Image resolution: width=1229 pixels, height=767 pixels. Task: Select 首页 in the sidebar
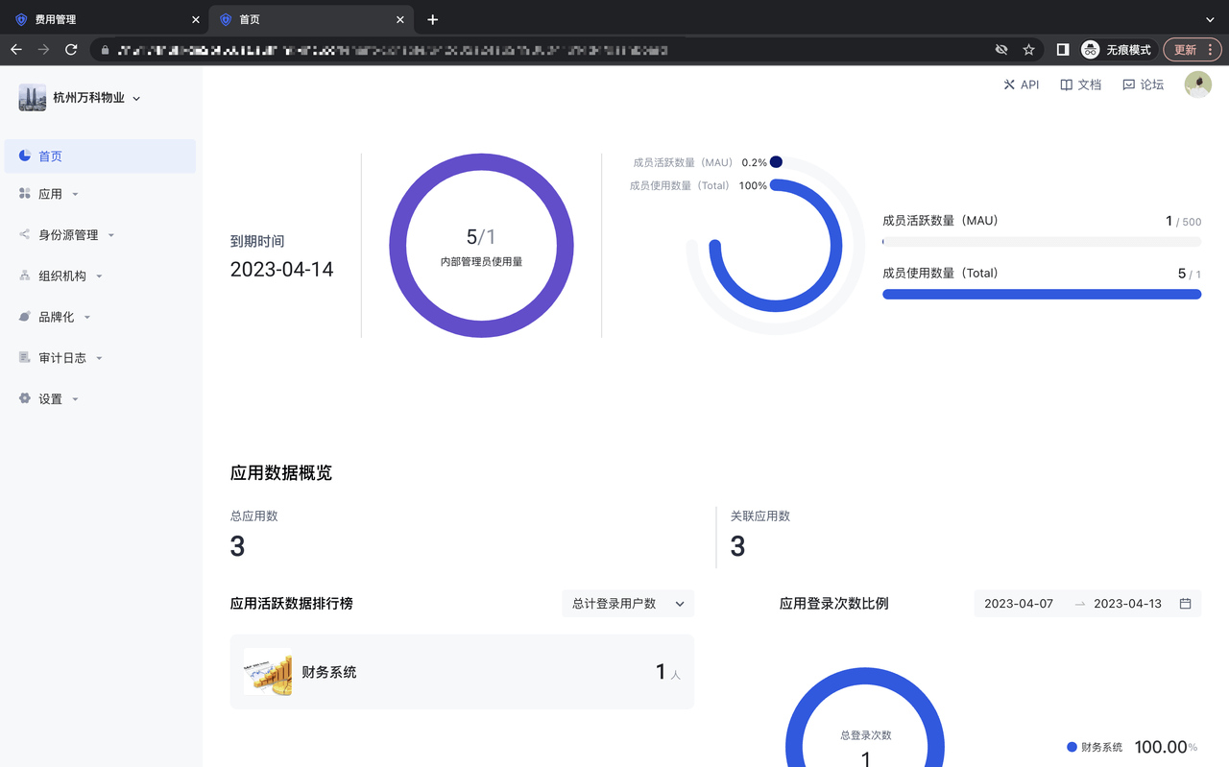(x=50, y=156)
